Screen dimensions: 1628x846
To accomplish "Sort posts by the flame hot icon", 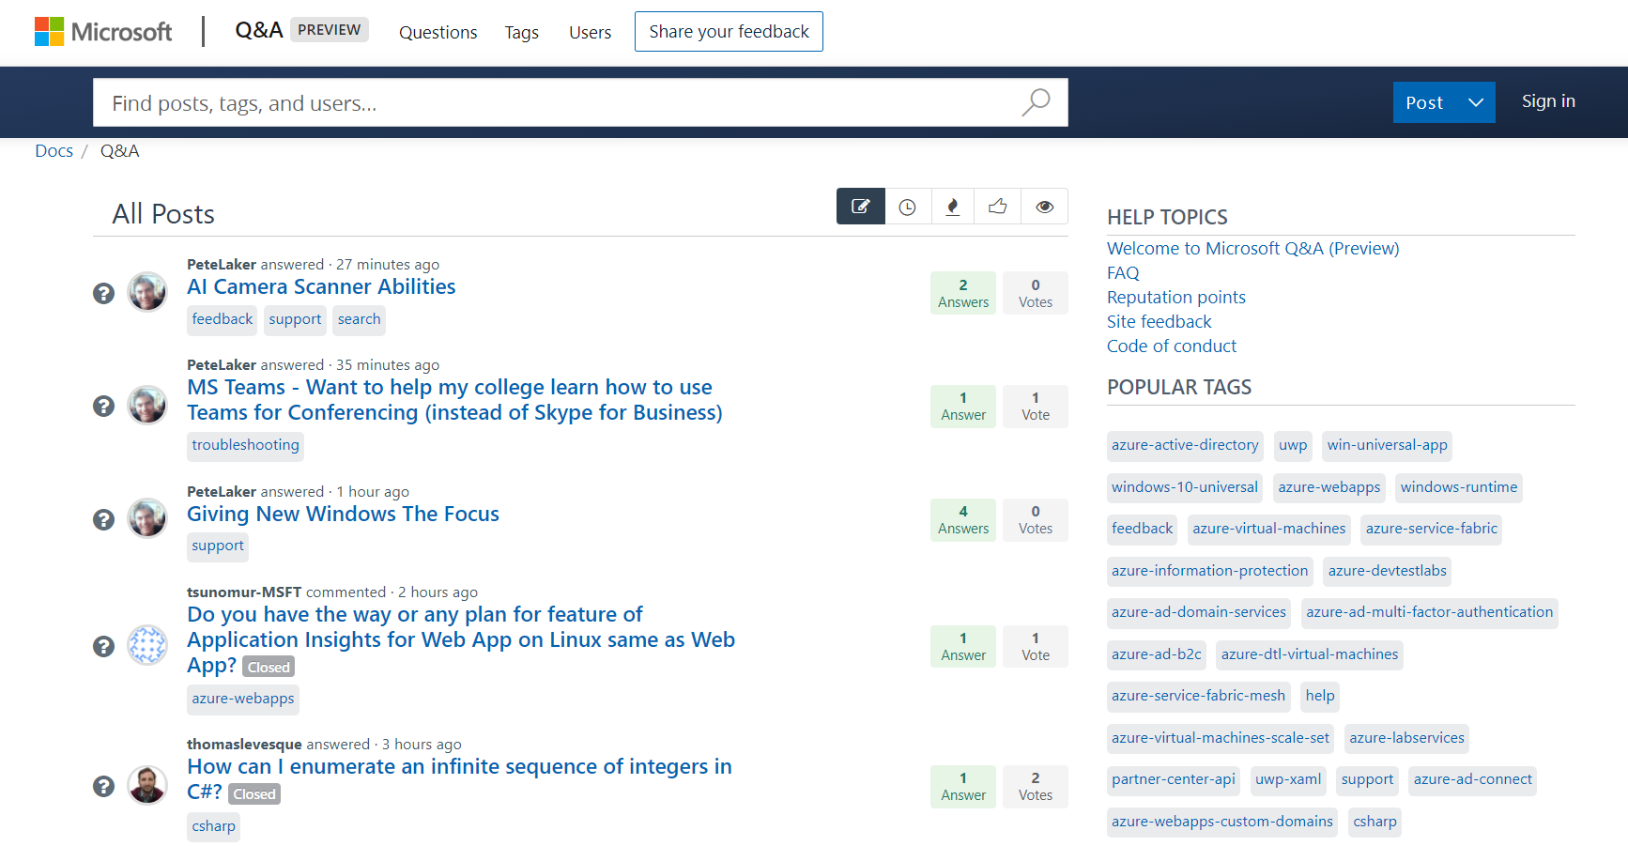I will click(952, 207).
